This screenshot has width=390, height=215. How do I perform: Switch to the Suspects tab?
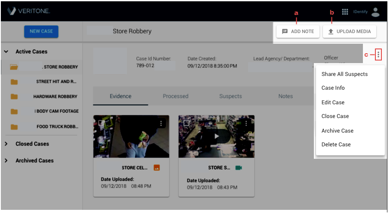point(230,96)
